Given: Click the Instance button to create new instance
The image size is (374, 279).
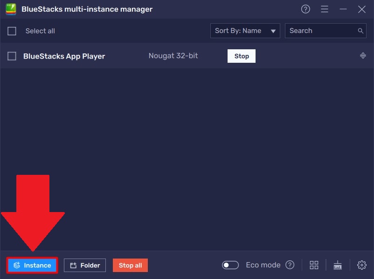Looking at the screenshot, I should pyautogui.click(x=32, y=265).
